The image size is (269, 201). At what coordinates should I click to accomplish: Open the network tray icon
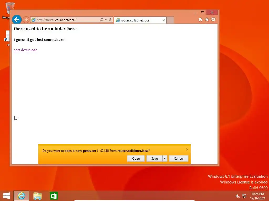point(244,196)
